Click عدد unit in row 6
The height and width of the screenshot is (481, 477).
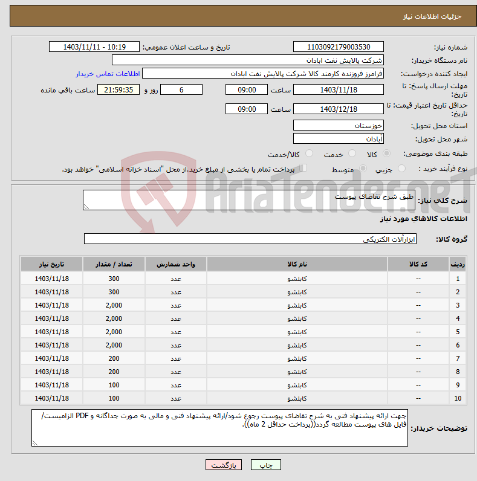(x=176, y=345)
